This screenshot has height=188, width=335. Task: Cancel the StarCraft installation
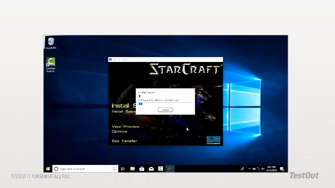(165, 110)
